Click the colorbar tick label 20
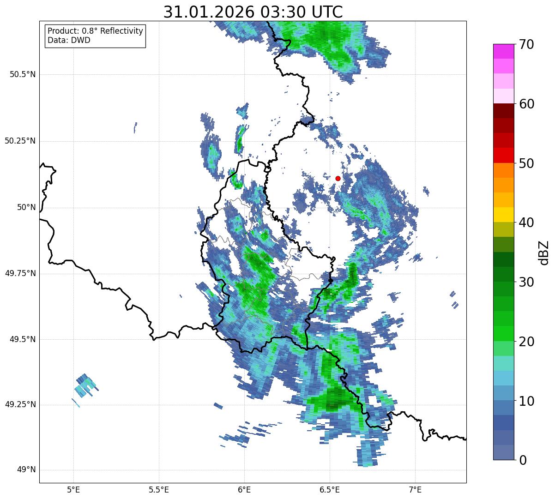555x499 pixels. [x=527, y=342]
